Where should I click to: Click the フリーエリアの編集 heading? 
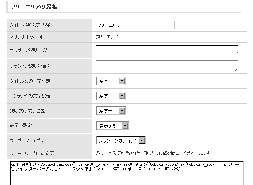(34, 7)
